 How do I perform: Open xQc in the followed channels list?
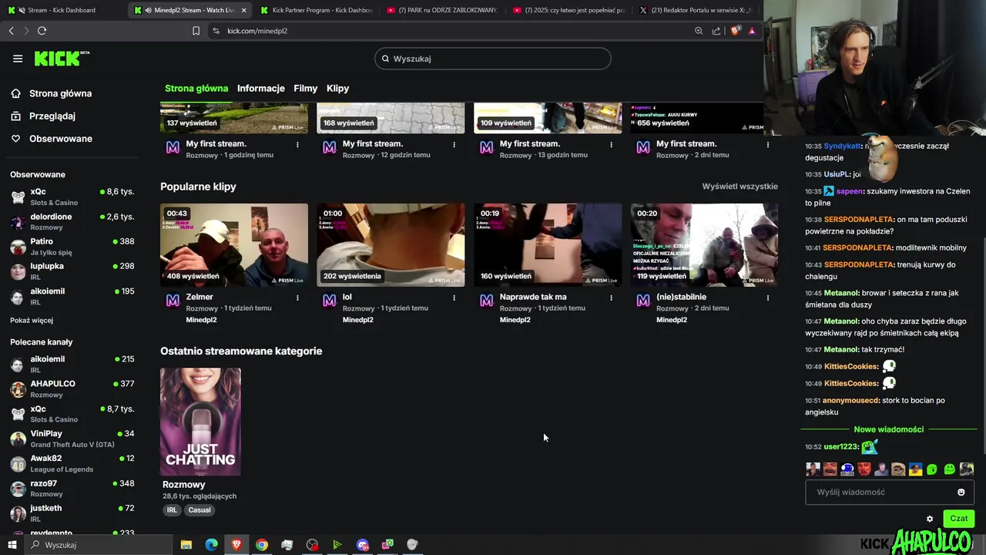pos(72,197)
